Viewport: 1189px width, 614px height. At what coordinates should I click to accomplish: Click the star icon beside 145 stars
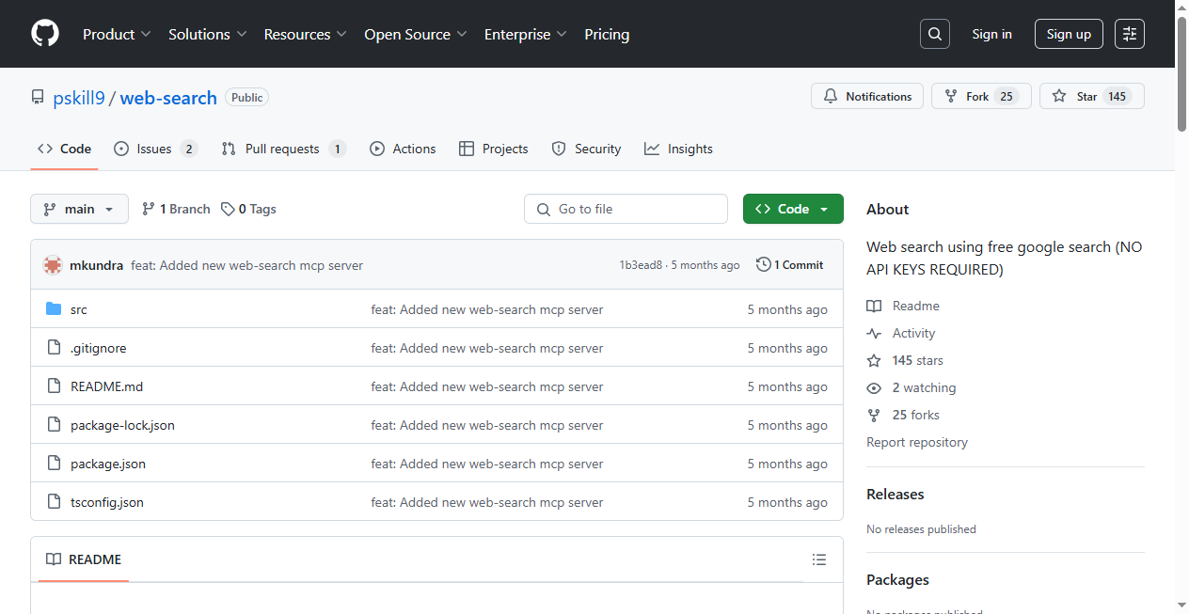pyautogui.click(x=874, y=360)
